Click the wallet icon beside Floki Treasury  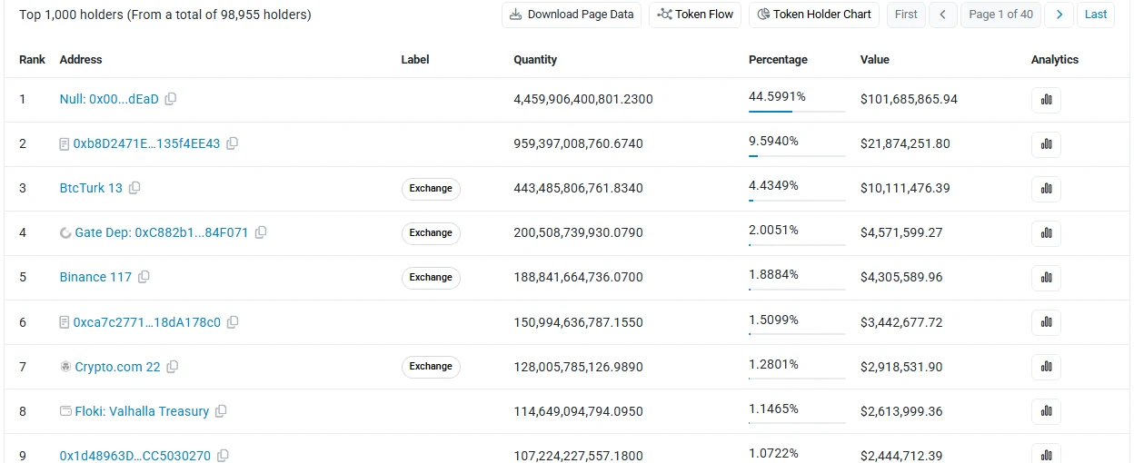(x=65, y=411)
